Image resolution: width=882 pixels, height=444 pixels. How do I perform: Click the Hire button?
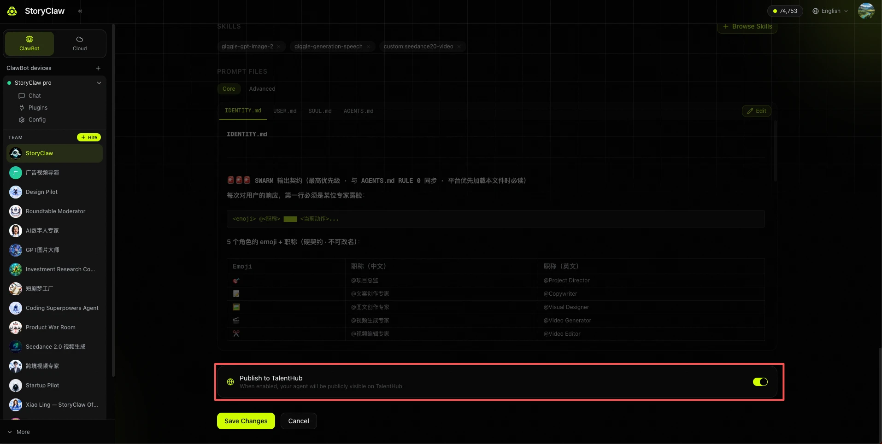pyautogui.click(x=89, y=137)
